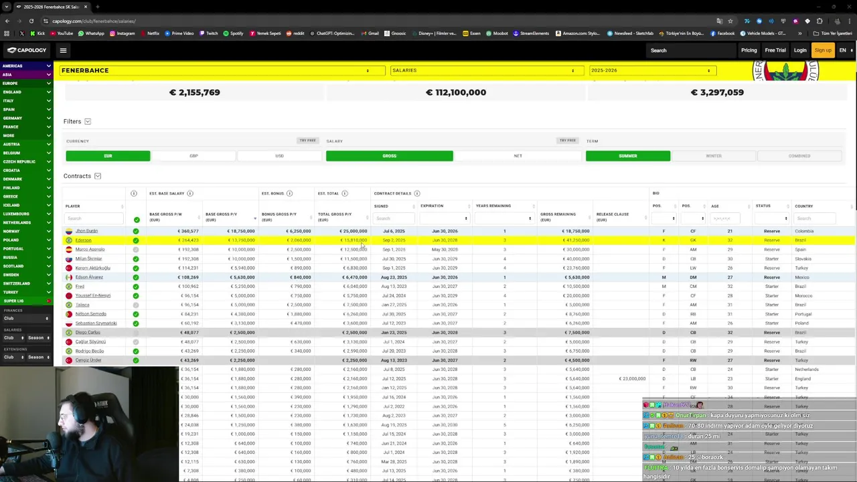The image size is (857, 482).
Task: Open the Capology hamburger menu
Action: 63,50
